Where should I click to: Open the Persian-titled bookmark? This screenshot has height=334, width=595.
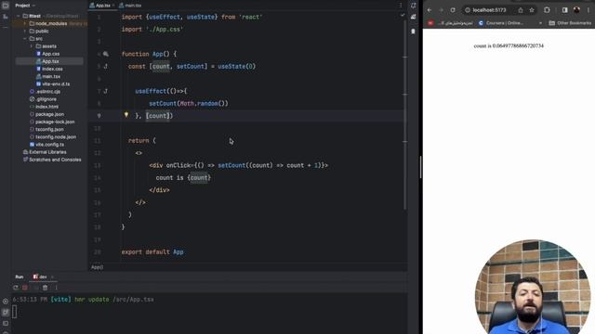[450, 23]
